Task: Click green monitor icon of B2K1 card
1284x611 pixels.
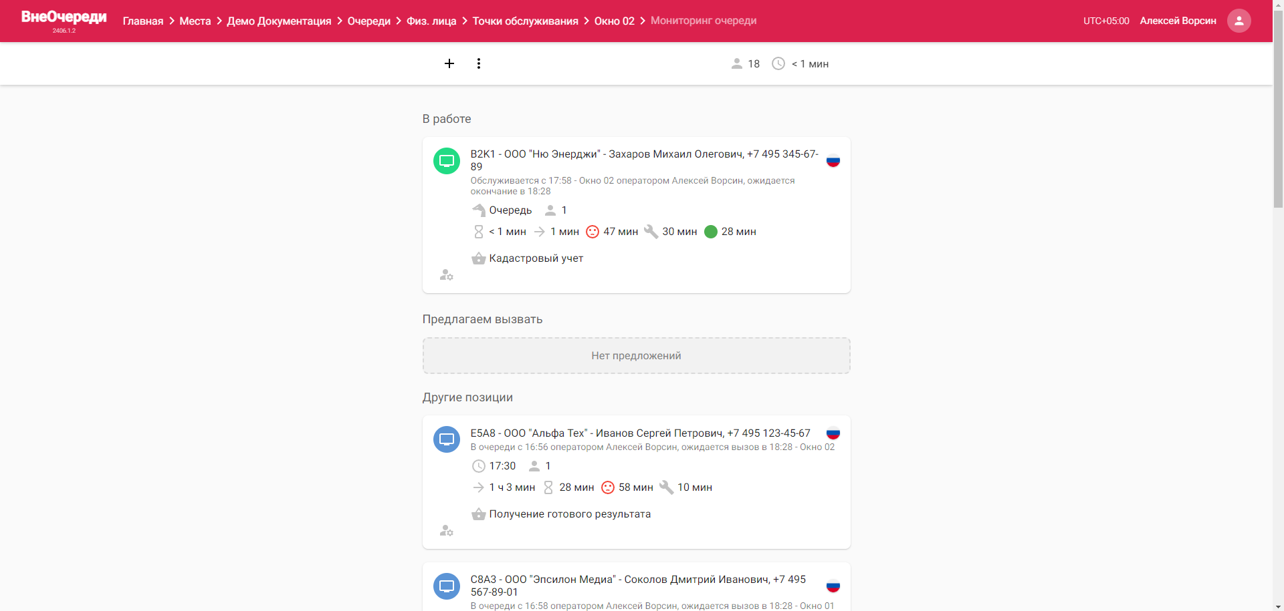Action: tap(447, 161)
